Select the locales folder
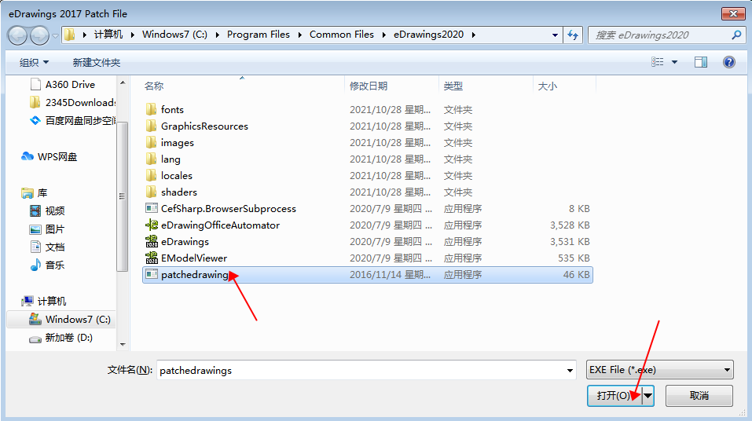The width and height of the screenshot is (752, 421). pos(177,175)
